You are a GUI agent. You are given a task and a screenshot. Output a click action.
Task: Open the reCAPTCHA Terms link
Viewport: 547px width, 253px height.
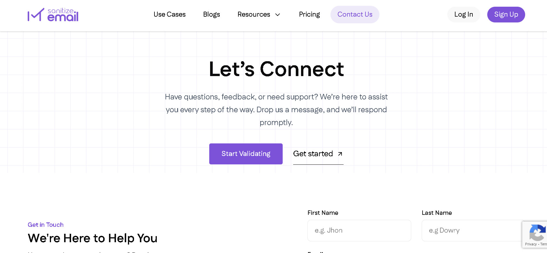click(x=544, y=244)
